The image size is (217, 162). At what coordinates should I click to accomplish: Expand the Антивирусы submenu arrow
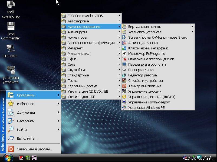pyautogui.click(x=119, y=32)
